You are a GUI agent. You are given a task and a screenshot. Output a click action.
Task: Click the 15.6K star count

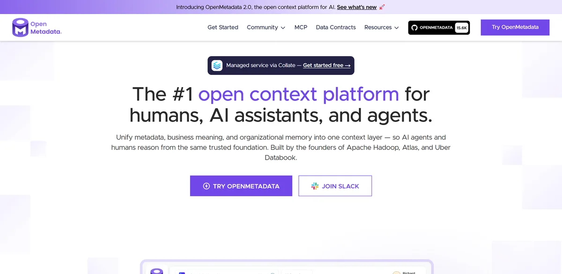point(462,28)
